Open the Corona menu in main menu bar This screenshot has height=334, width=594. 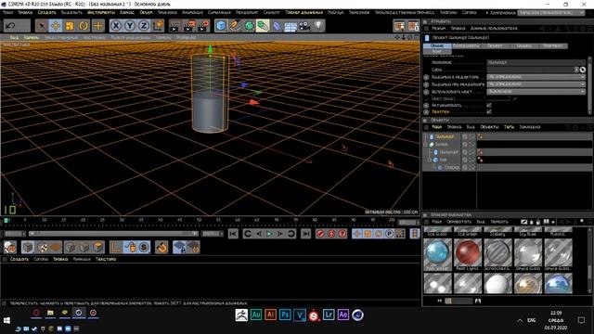[x=469, y=12]
